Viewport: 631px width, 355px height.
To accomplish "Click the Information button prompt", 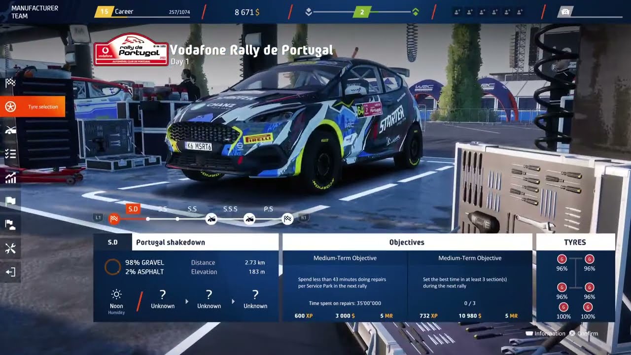I will (x=545, y=333).
